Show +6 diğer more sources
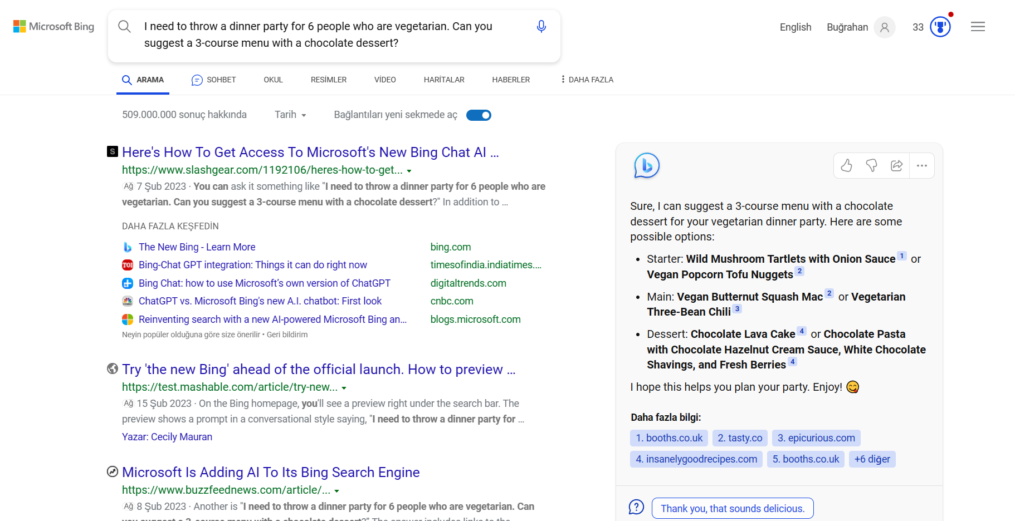The height and width of the screenshot is (521, 1015). [872, 459]
